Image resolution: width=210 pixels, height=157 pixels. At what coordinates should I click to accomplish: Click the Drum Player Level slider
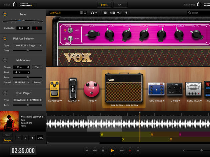tap(28, 105)
